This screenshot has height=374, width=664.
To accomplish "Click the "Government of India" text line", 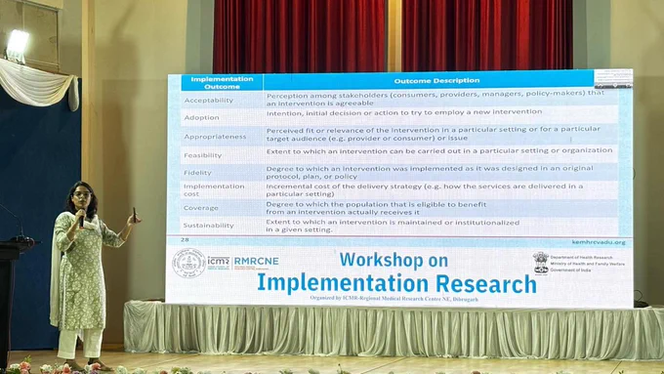I will tap(570, 270).
